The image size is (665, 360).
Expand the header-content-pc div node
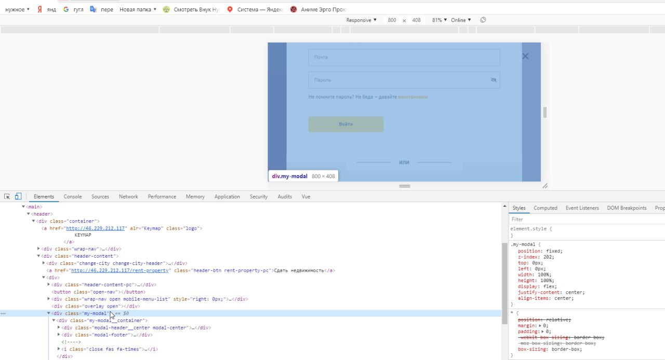[x=49, y=285]
